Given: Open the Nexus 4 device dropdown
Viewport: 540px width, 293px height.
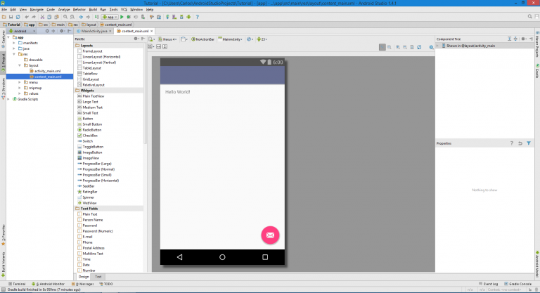Looking at the screenshot, I should (x=169, y=39).
